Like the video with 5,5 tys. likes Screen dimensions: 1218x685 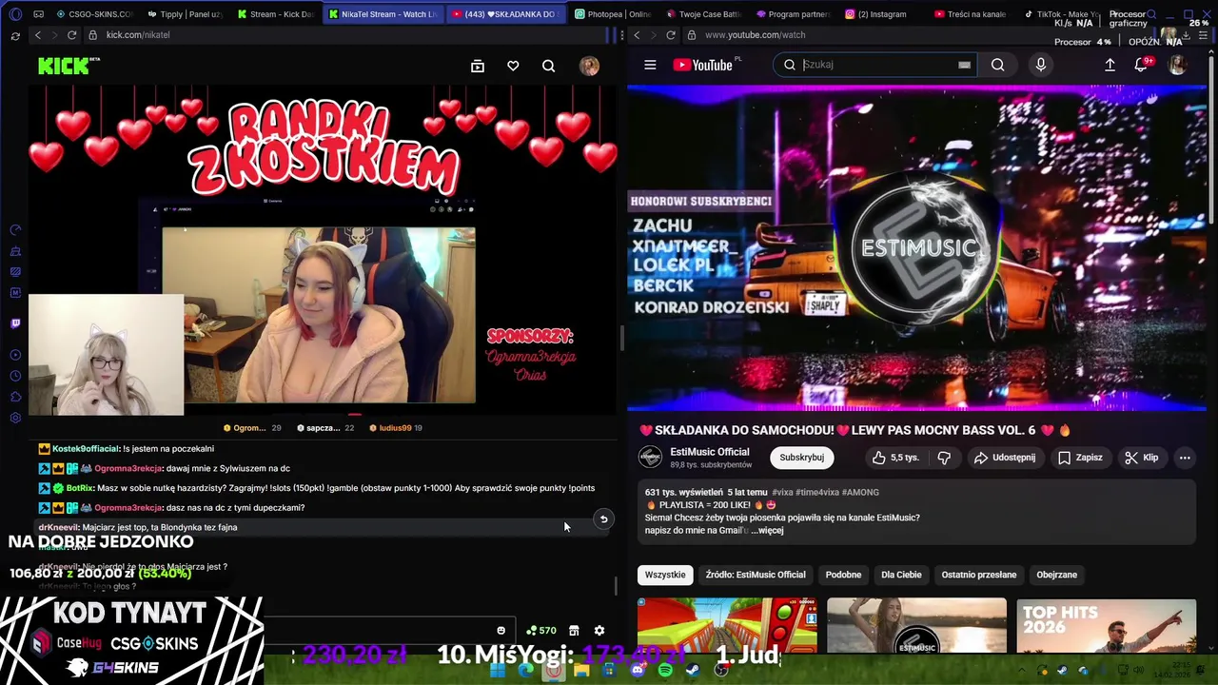[x=894, y=458]
